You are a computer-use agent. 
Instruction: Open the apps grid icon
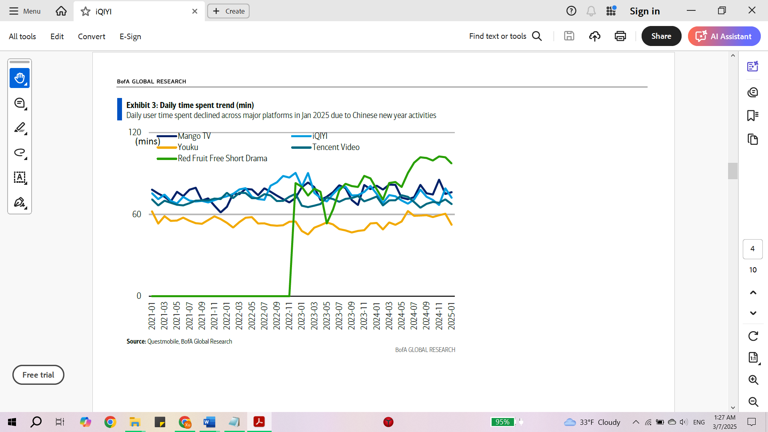click(x=611, y=11)
